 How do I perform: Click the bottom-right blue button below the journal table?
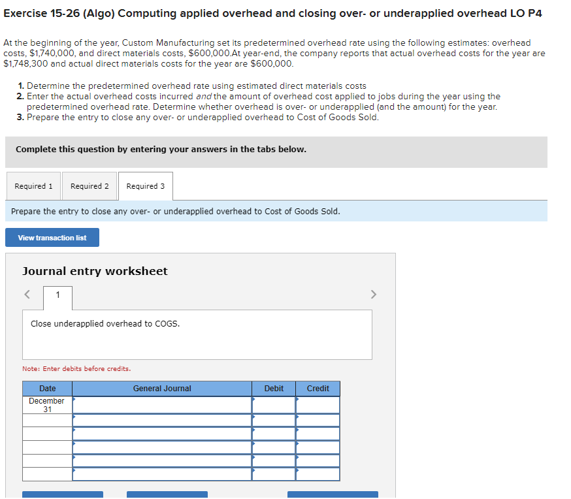[x=333, y=494]
